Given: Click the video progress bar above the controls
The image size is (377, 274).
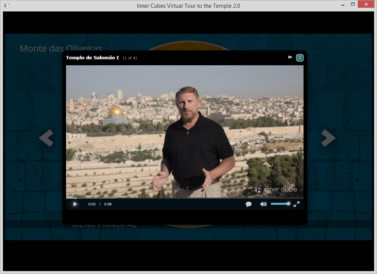Looking at the screenshot, I should coord(184,198).
